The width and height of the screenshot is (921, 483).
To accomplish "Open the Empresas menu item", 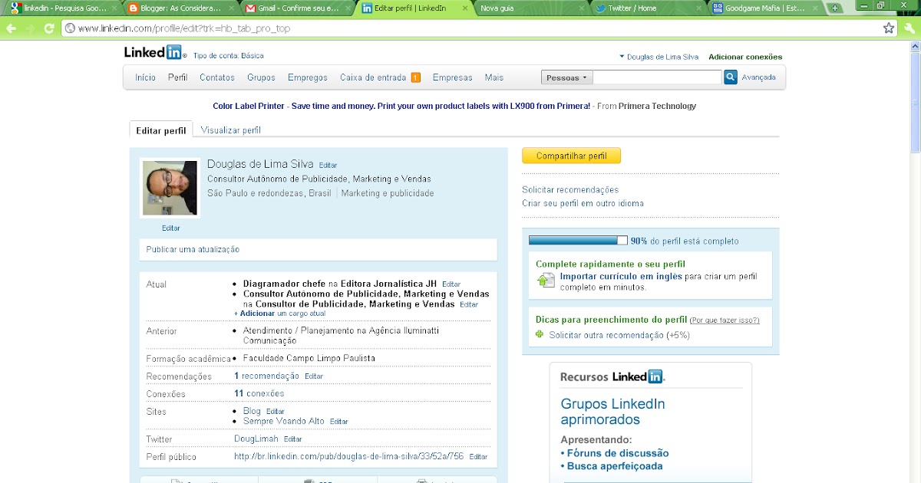I will [x=453, y=77].
